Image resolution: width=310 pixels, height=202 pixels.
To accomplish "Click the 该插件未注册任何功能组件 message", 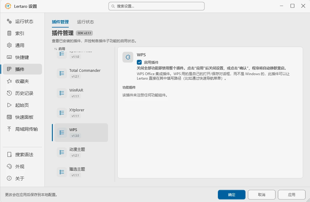I will [145, 95].
